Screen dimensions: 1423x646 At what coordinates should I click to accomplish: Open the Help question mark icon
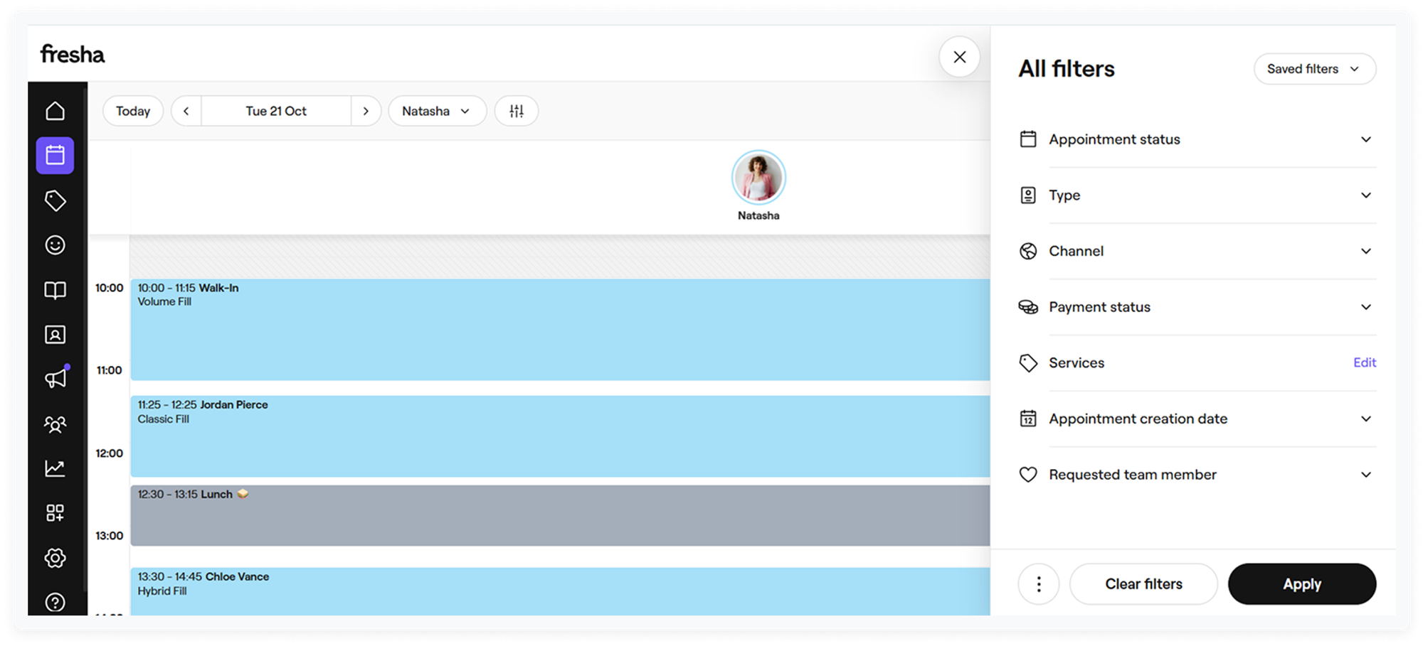[55, 603]
